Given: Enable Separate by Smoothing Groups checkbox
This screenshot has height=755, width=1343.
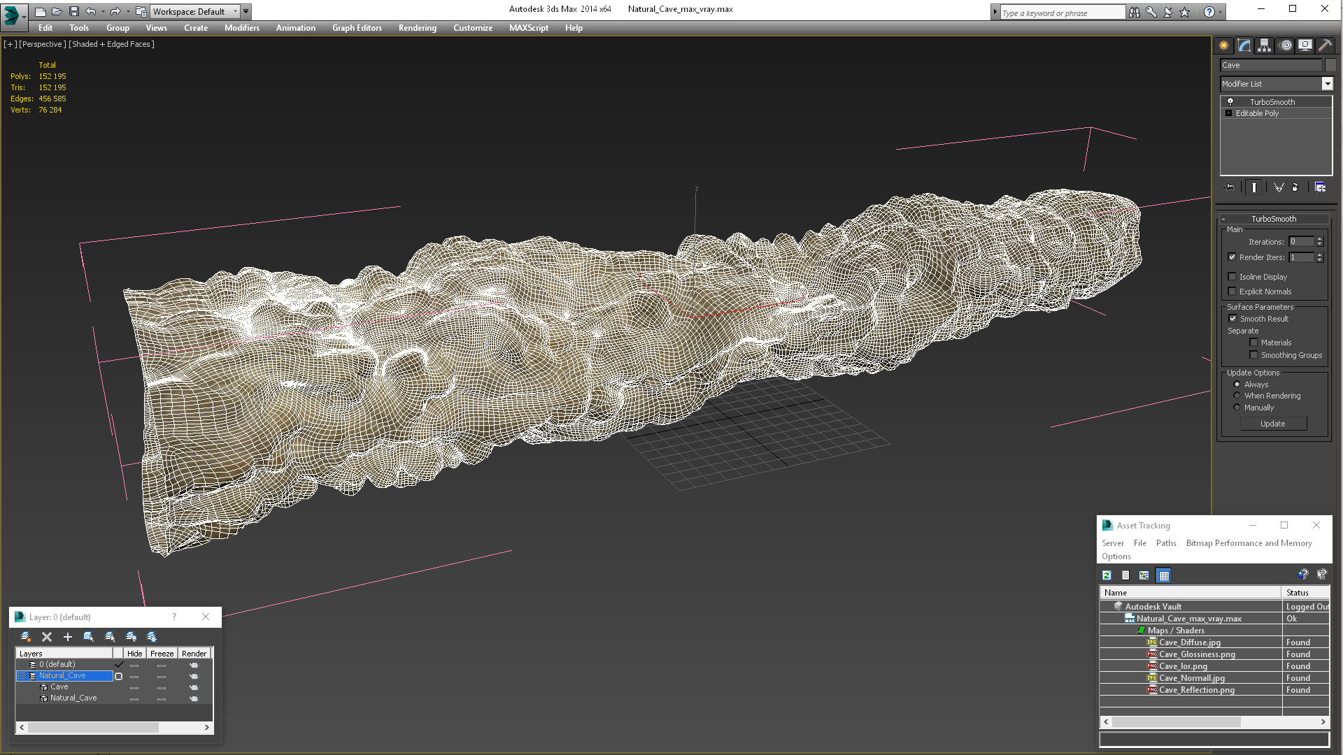Looking at the screenshot, I should click(1254, 355).
